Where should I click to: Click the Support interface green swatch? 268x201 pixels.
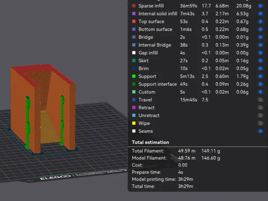click(x=134, y=84)
